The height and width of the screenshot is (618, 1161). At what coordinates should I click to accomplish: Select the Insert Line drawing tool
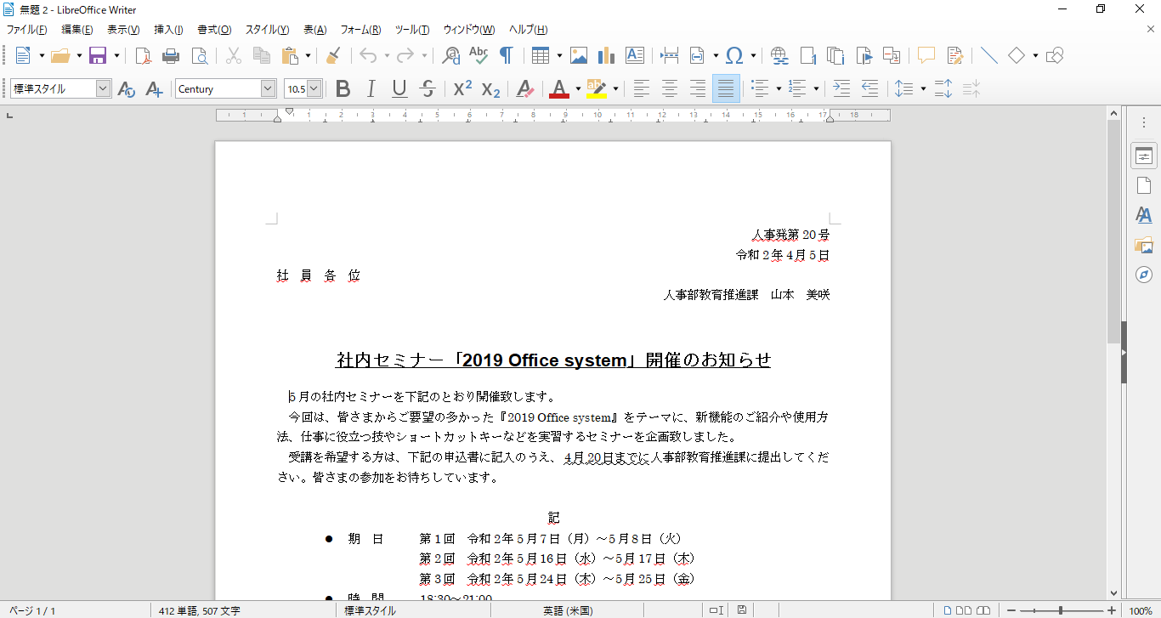[989, 56]
